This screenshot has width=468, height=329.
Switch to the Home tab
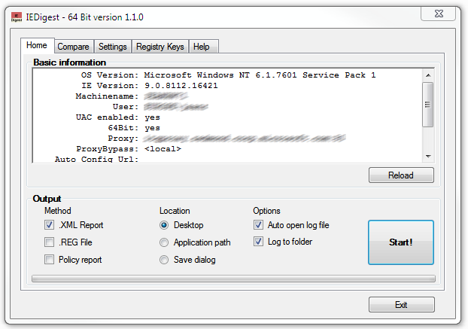pos(37,45)
